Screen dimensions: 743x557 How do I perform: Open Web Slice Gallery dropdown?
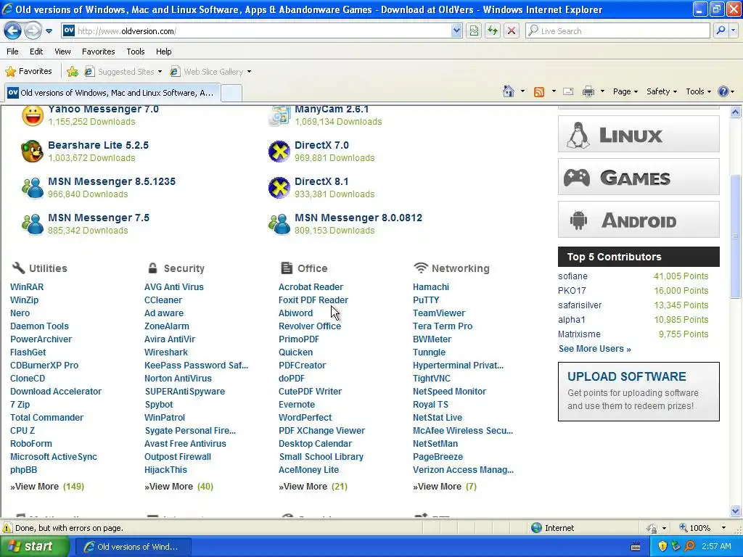[211, 72]
